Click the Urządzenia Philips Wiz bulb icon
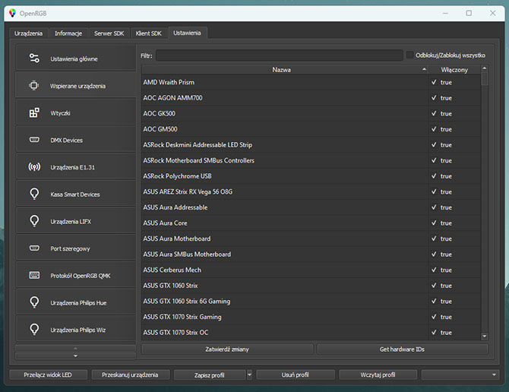The image size is (509, 392). 34,330
